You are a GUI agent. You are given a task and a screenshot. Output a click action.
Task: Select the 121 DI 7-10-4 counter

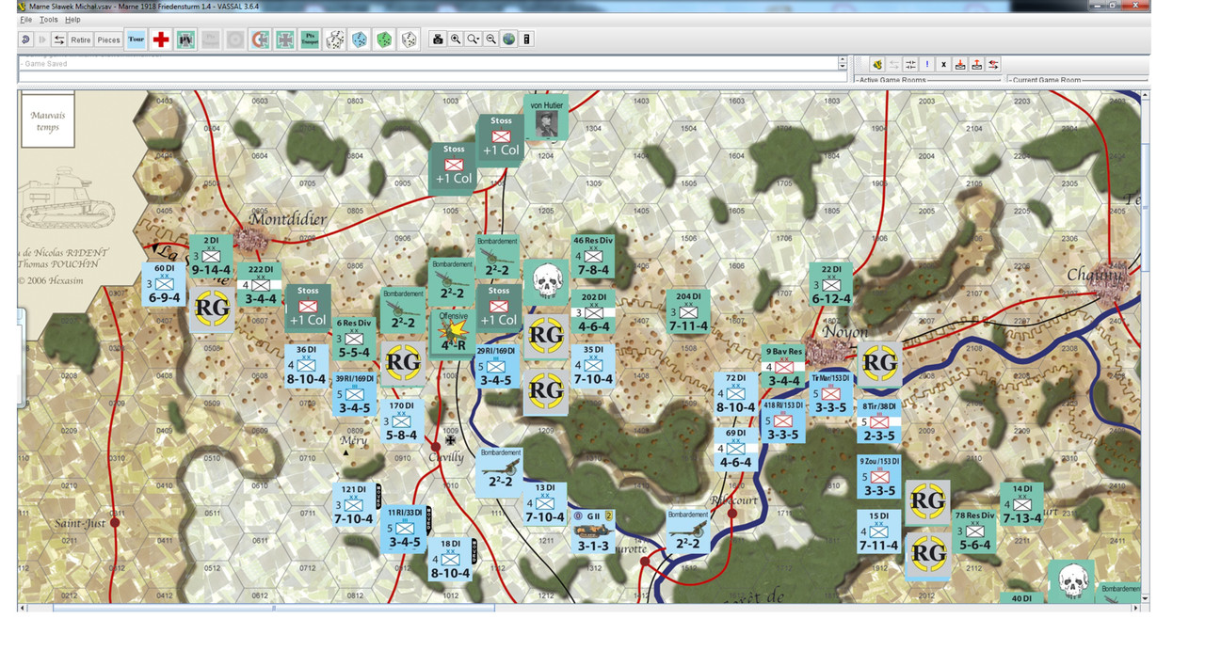click(355, 505)
